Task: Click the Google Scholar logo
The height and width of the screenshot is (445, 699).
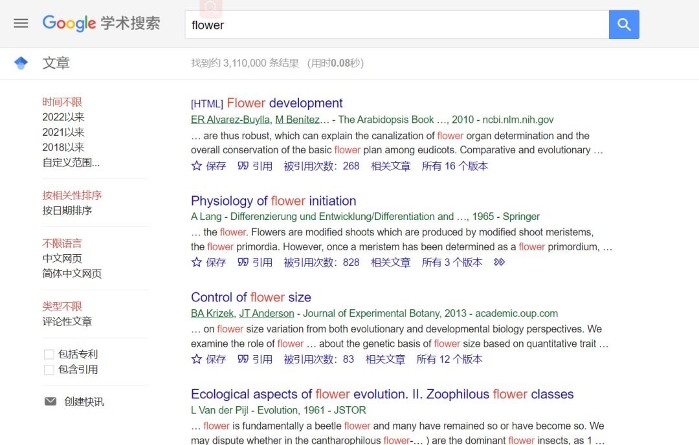Action: (x=102, y=23)
